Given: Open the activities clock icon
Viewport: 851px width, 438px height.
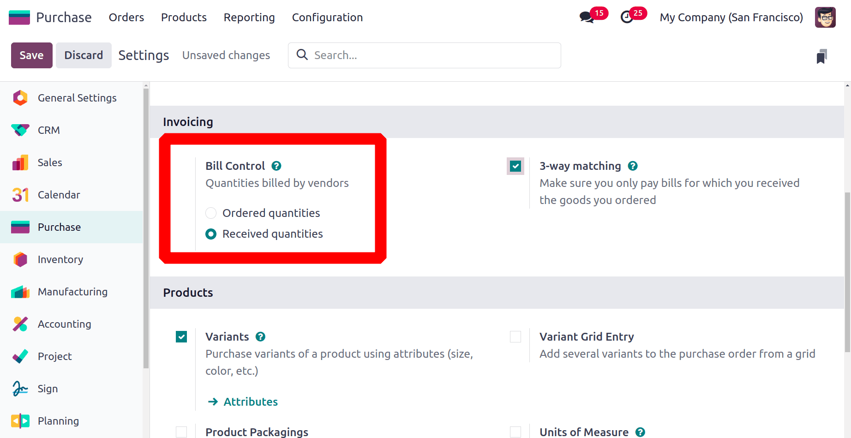Looking at the screenshot, I should tap(627, 18).
